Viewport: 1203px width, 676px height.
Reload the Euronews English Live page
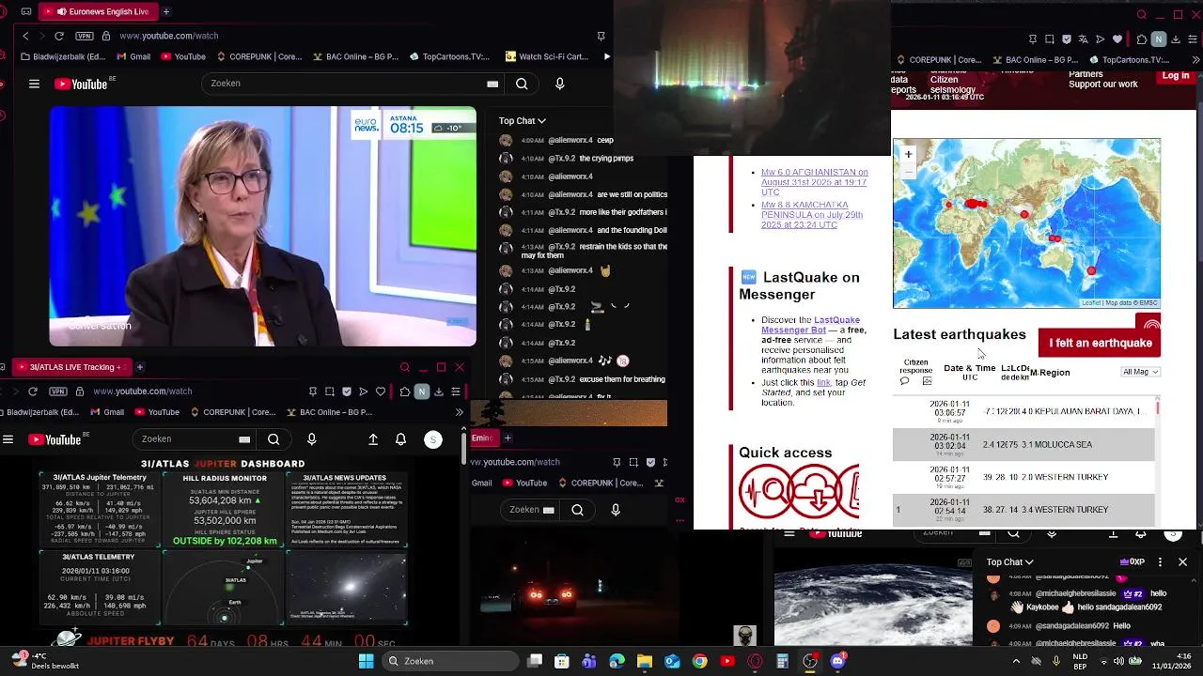pos(59,36)
